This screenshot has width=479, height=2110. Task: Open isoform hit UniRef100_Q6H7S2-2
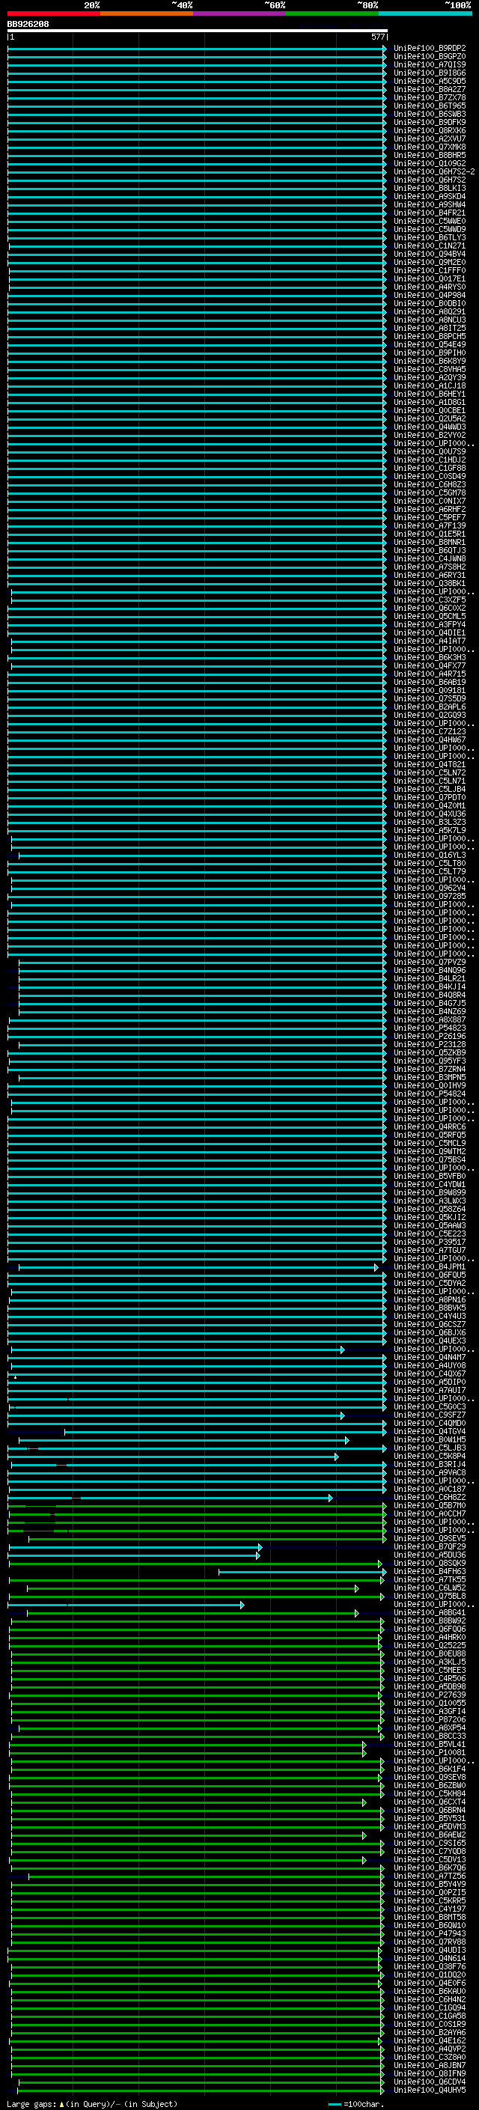(434, 172)
